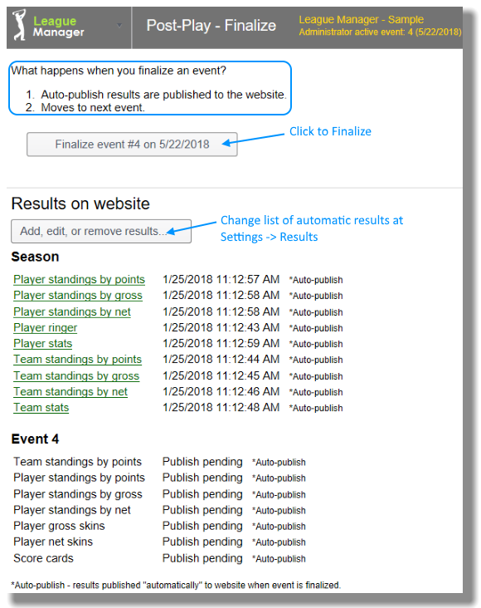Open Player standings by gross link
This screenshot has width=481, height=608.
(x=78, y=296)
